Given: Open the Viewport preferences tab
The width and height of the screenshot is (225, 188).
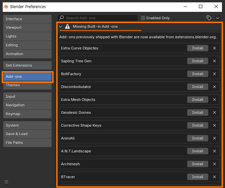Looking at the screenshot, I should point(27,27).
